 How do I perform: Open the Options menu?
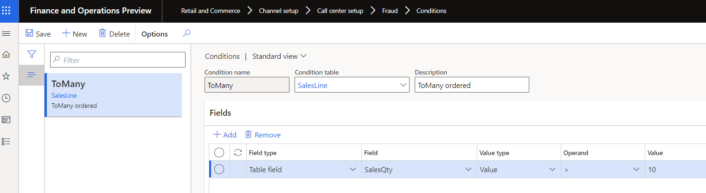click(x=154, y=34)
